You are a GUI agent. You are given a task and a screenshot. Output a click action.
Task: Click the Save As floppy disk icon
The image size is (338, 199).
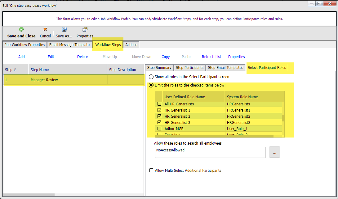tap(64, 30)
